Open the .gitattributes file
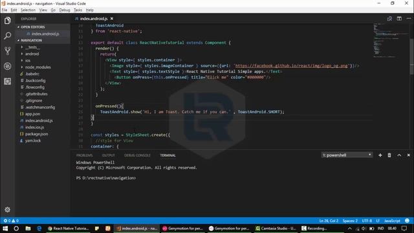Viewport: 414px width, 233px height. [x=36, y=94]
